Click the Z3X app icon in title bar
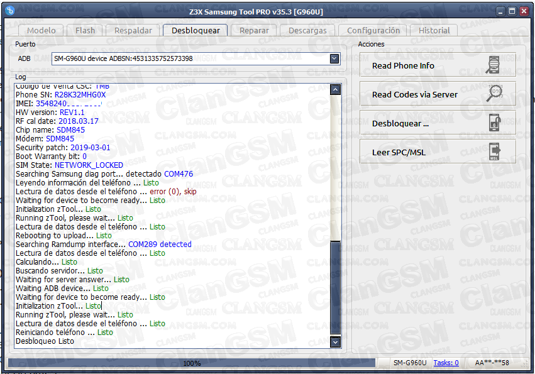The width and height of the screenshot is (535, 374). (x=10, y=11)
